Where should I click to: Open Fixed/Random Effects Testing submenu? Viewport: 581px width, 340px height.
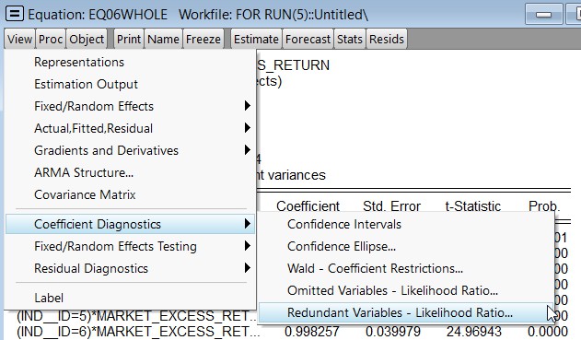(130, 246)
